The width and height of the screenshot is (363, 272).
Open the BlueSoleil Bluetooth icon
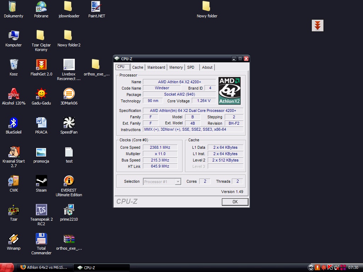(x=13, y=123)
